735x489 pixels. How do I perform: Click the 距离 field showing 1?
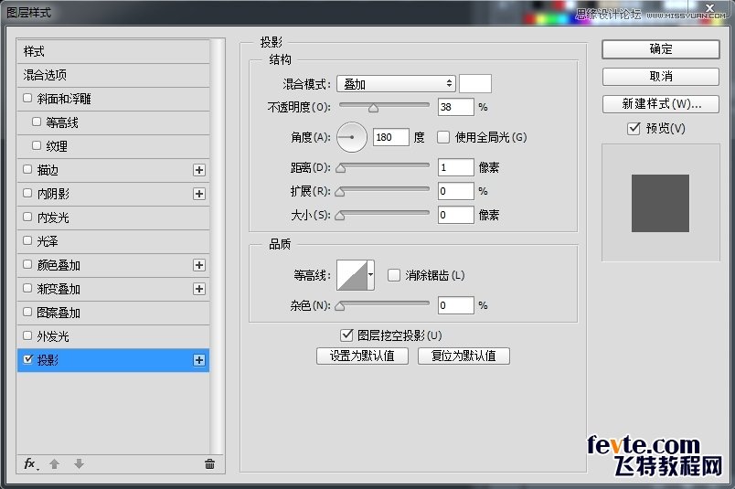455,167
